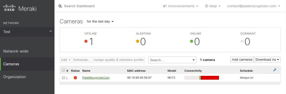Viewport: 286px width, 94px height.
Task: Open the table column settings wrench
Action: tap(275, 70)
